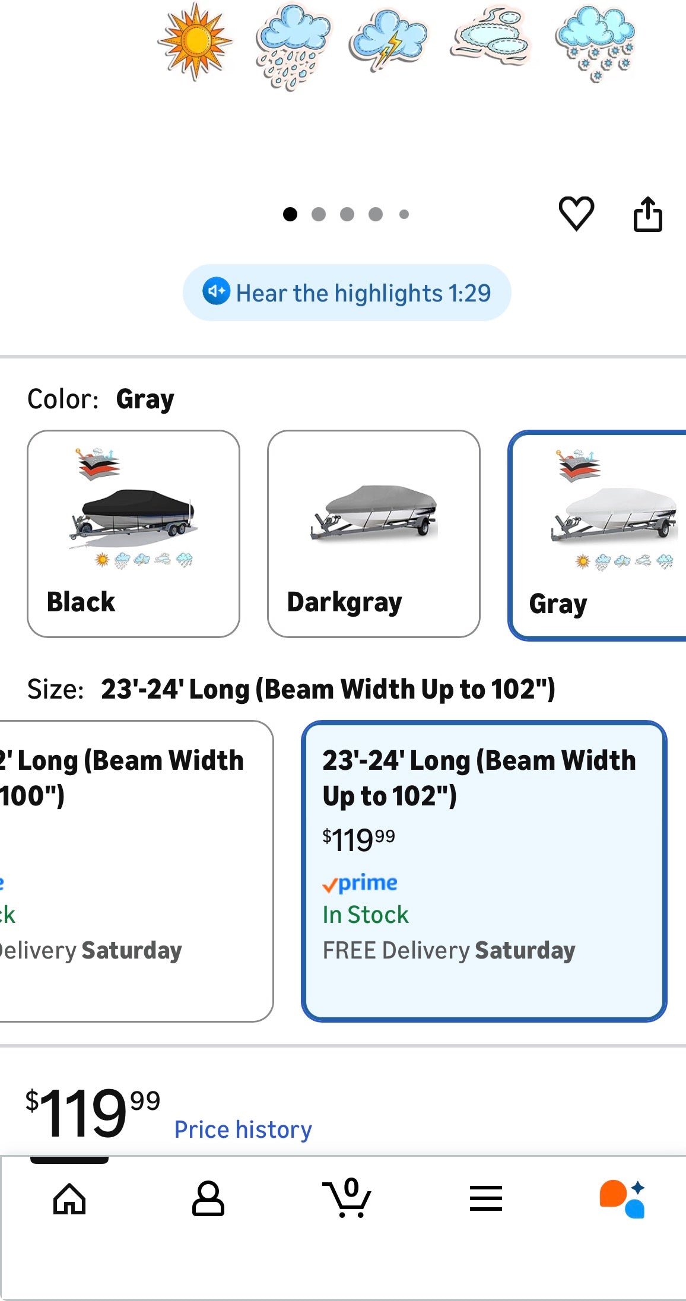Select the Darkgray color option

click(x=374, y=534)
